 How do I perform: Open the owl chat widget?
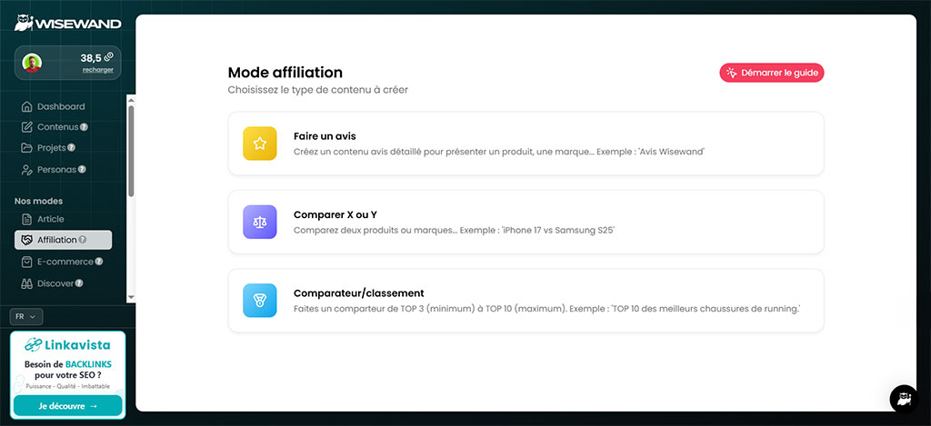[x=904, y=399]
